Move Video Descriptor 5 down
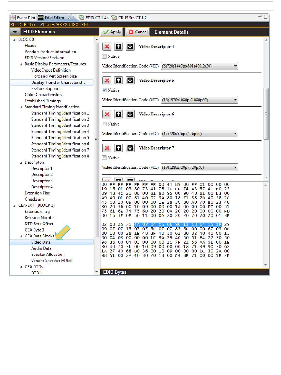 [130, 81]
